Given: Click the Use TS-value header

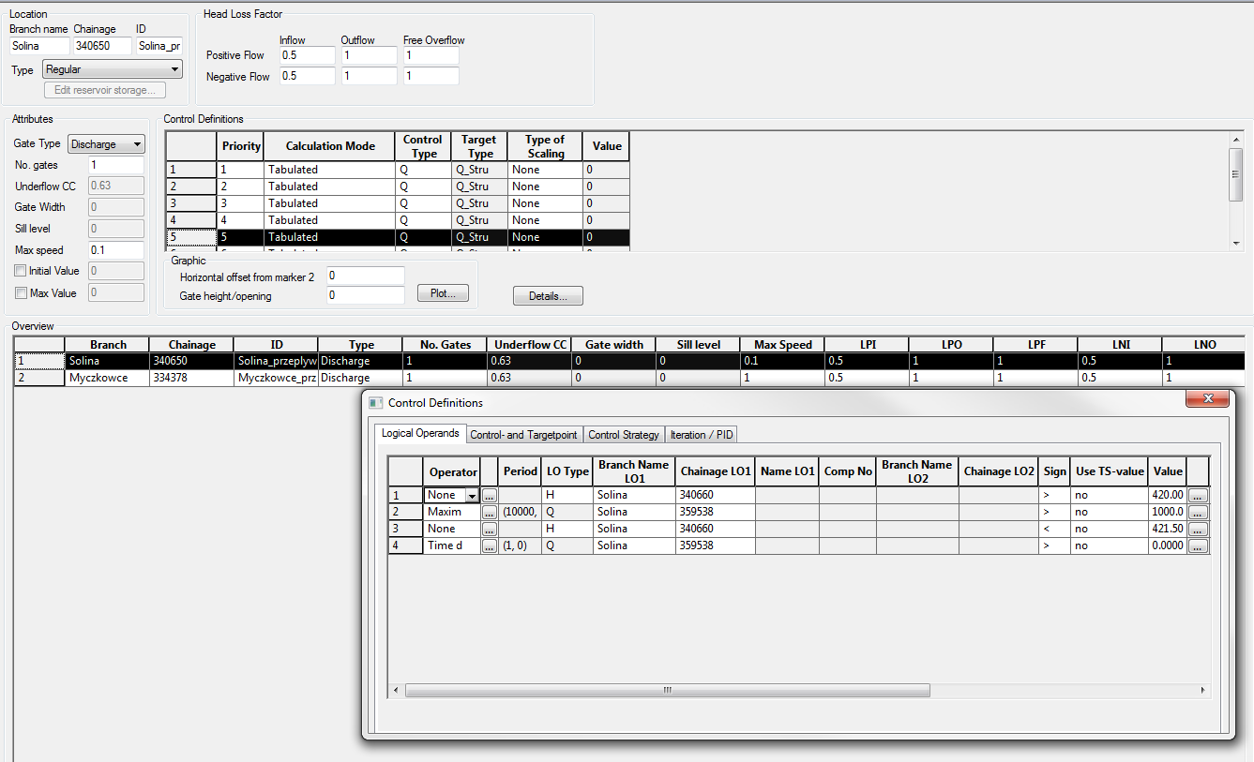Looking at the screenshot, I should pos(1109,471).
